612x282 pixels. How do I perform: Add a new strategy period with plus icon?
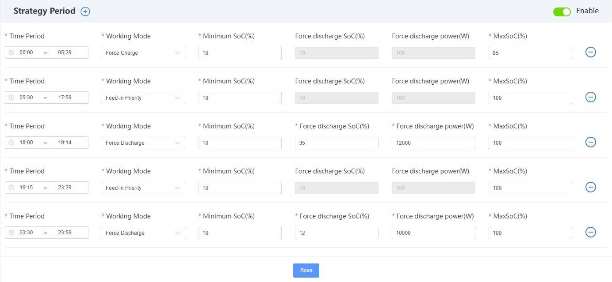(x=85, y=11)
